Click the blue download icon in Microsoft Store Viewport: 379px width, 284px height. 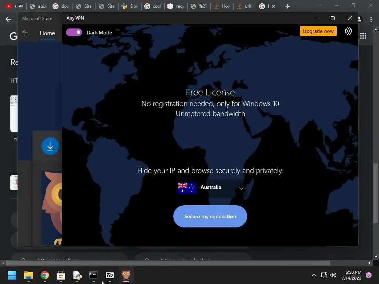[x=50, y=146]
